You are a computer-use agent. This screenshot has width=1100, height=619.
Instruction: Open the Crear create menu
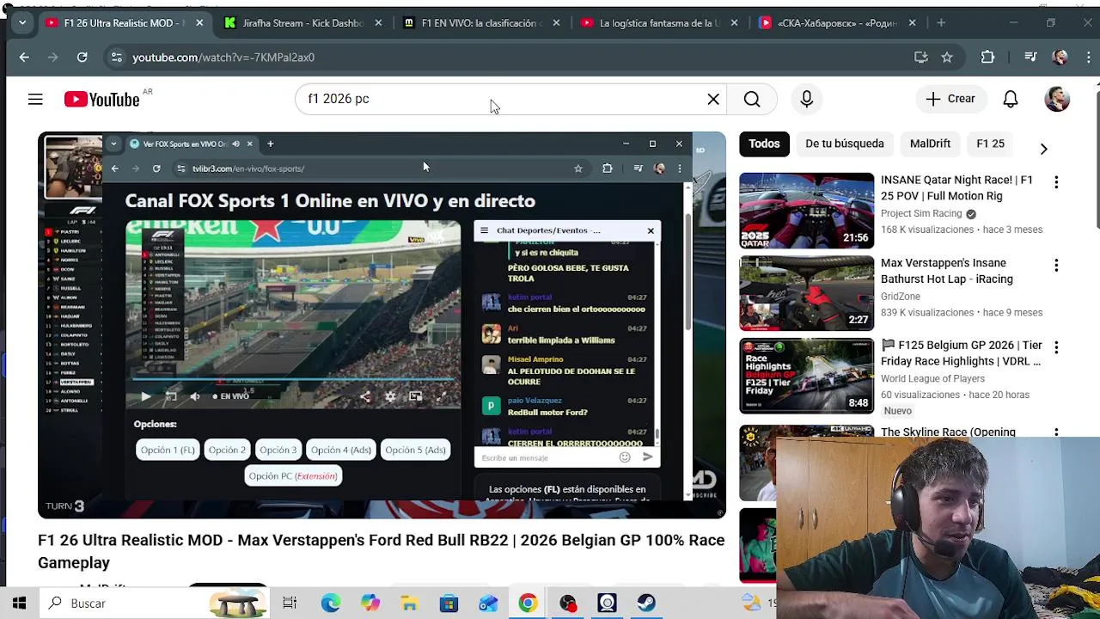tap(950, 99)
